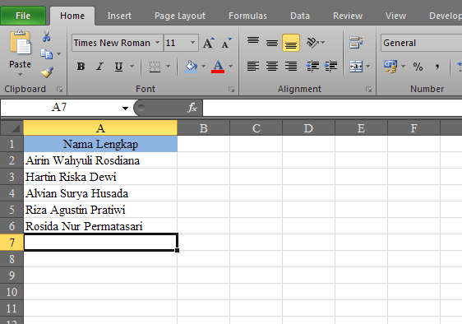
Task: Expand font color dropdown arrow
Action: (231, 67)
